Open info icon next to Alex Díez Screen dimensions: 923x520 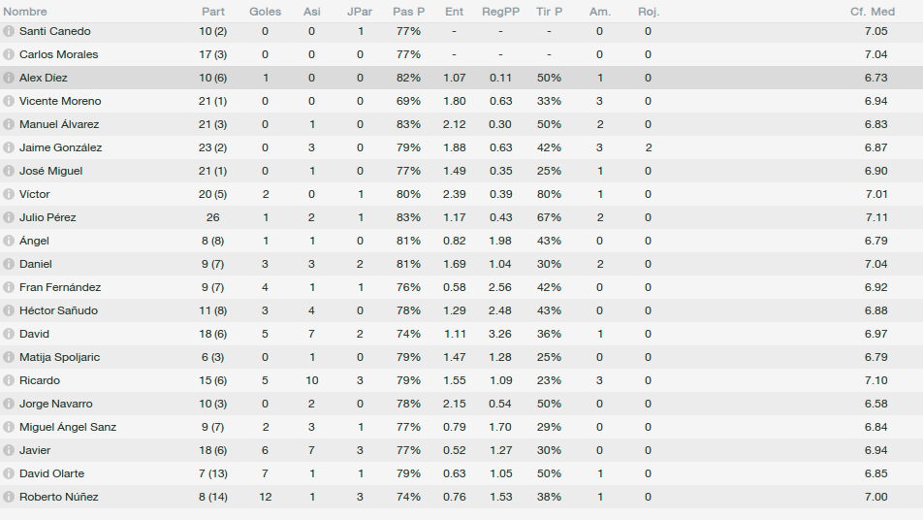click(x=8, y=78)
